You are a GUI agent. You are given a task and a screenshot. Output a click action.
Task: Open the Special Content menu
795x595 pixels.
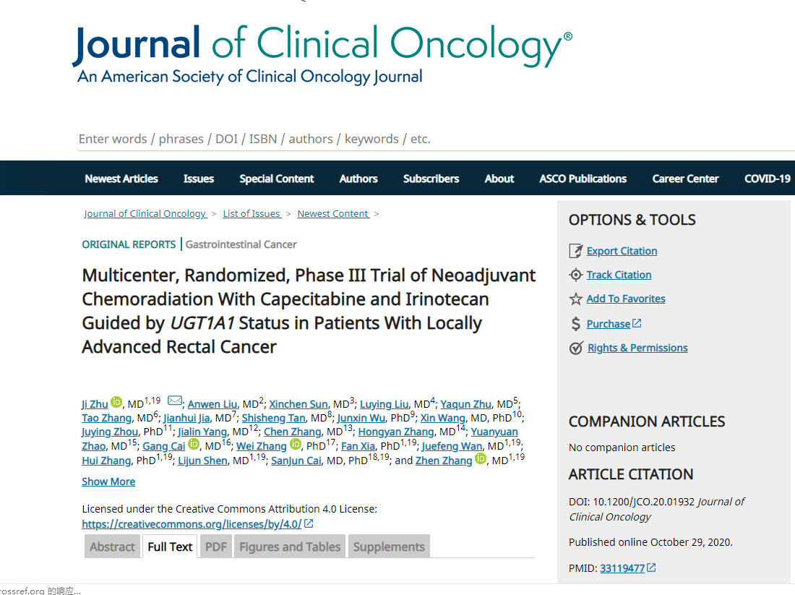tap(277, 179)
